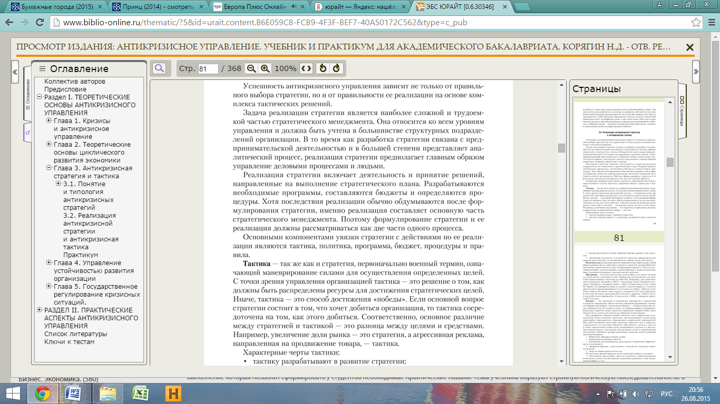Click the document vertical scrollbar handle
This screenshot has width=720, height=404.
(x=561, y=148)
